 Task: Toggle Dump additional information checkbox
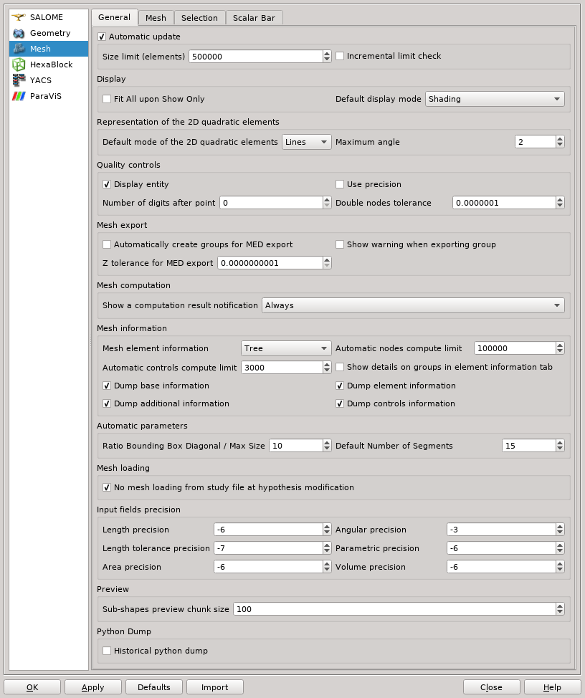point(107,403)
